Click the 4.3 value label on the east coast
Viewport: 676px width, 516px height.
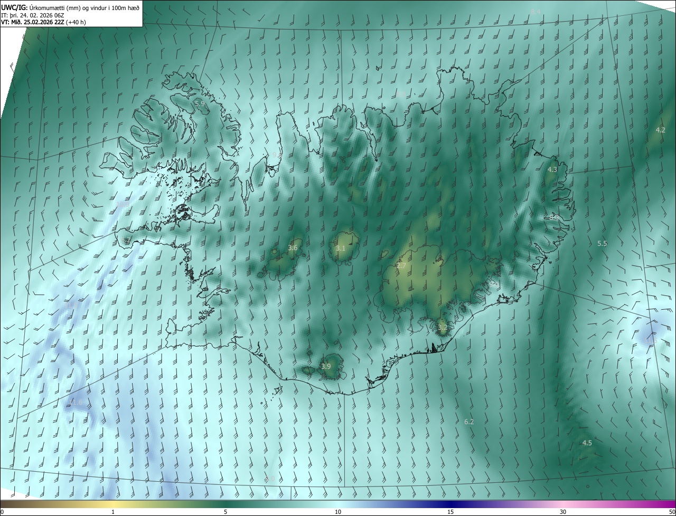click(552, 170)
